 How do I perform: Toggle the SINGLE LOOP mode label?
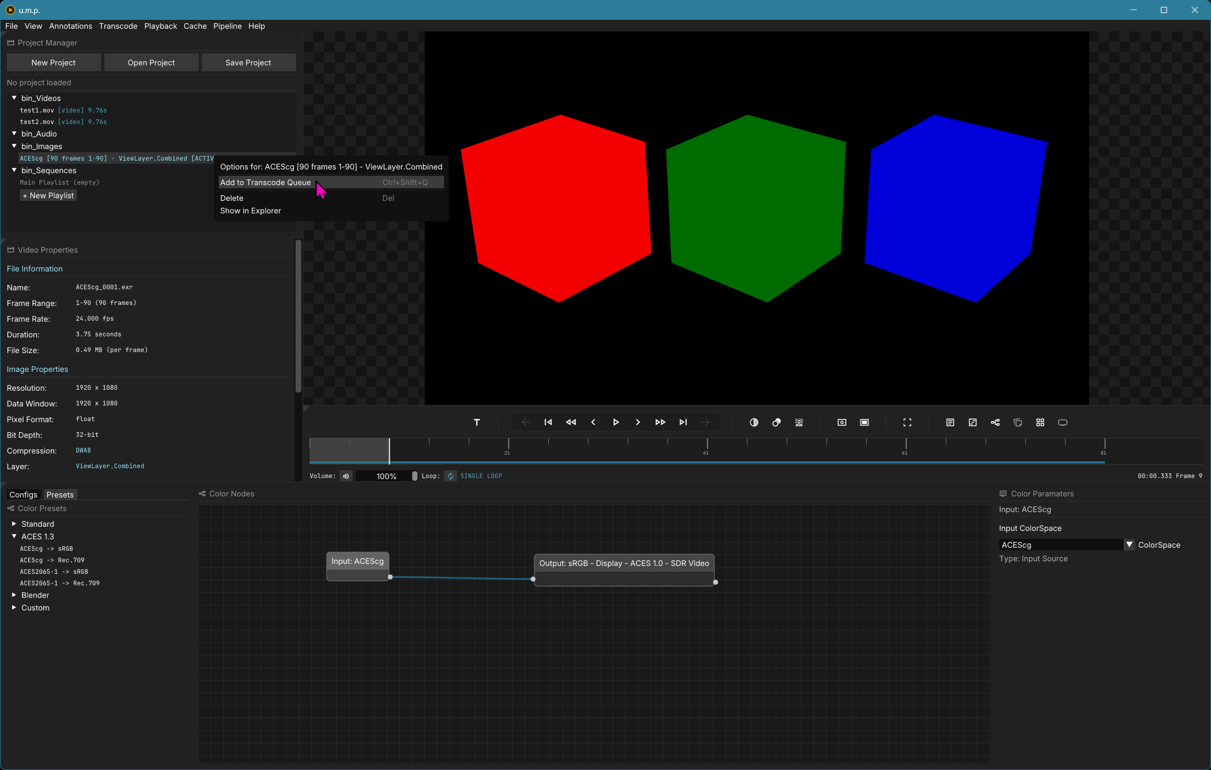click(x=481, y=476)
